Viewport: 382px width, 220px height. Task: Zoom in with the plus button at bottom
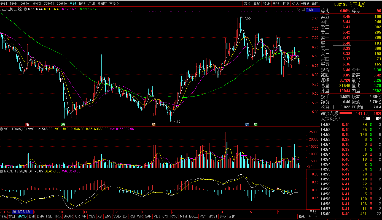point(310,216)
